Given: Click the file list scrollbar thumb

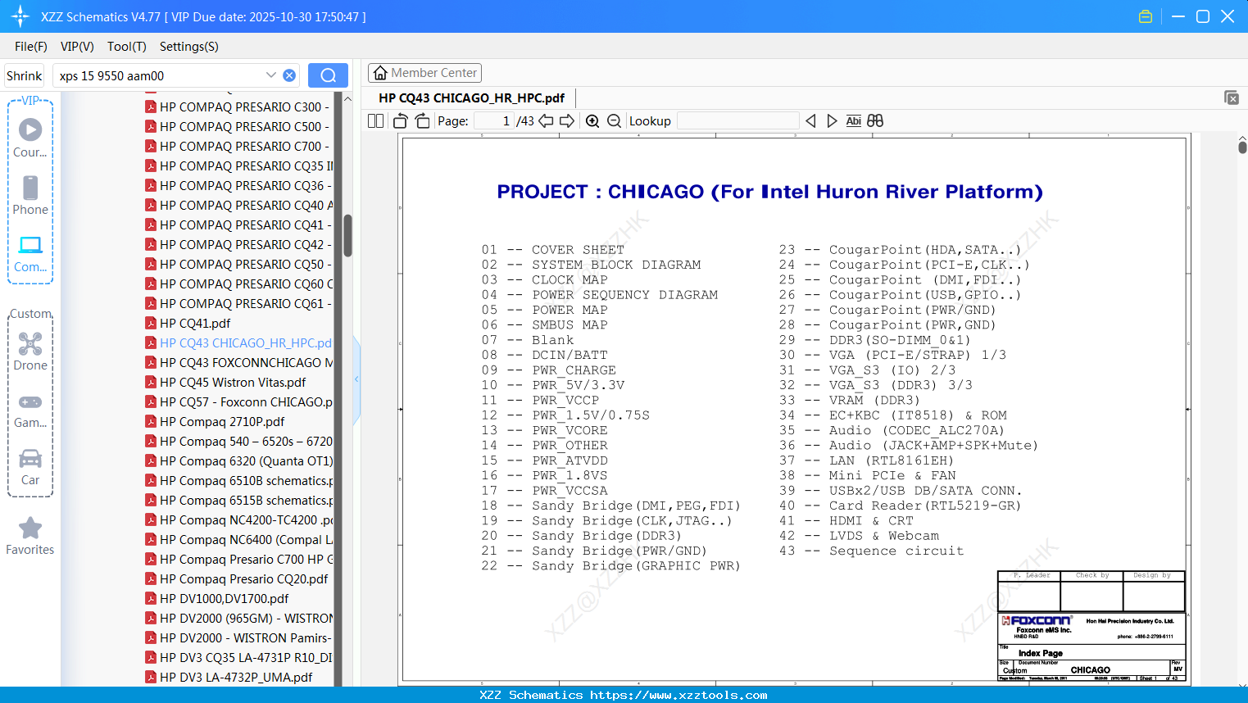Looking at the screenshot, I should 347,235.
